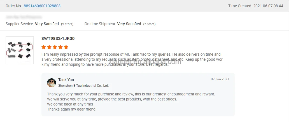The image size is (289, 122).
Task: Click the supplier's thank-you reply text
Action: [131, 102]
